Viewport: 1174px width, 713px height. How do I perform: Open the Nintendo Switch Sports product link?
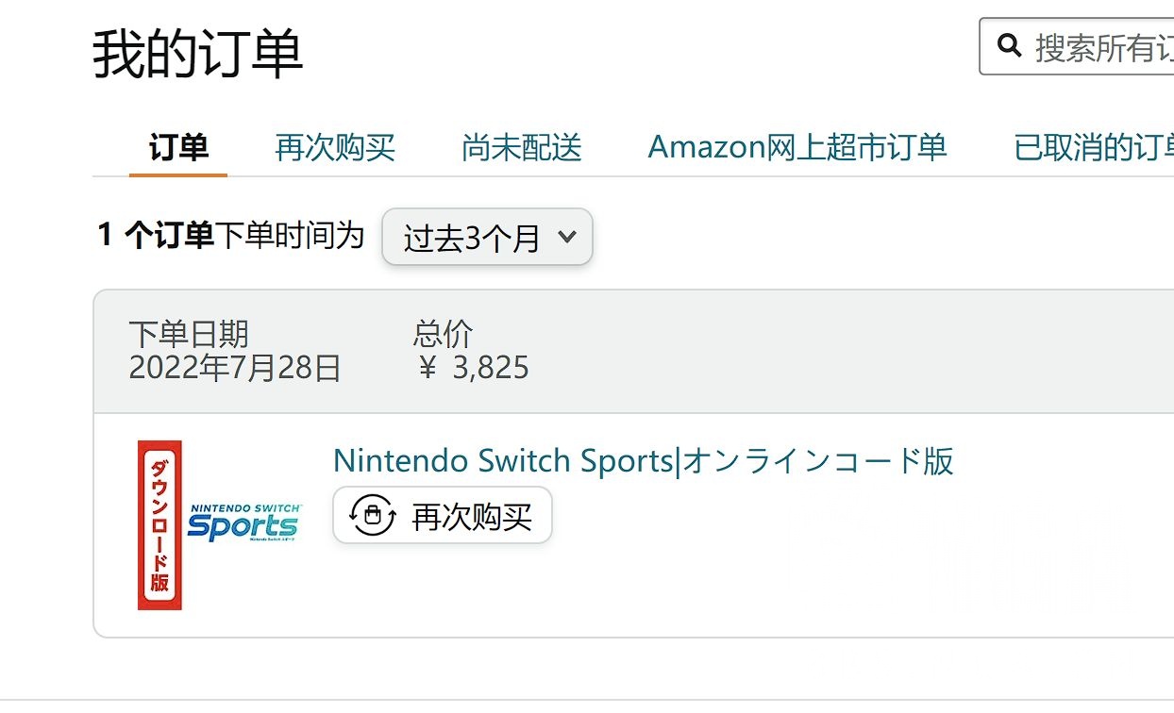pyautogui.click(x=644, y=460)
